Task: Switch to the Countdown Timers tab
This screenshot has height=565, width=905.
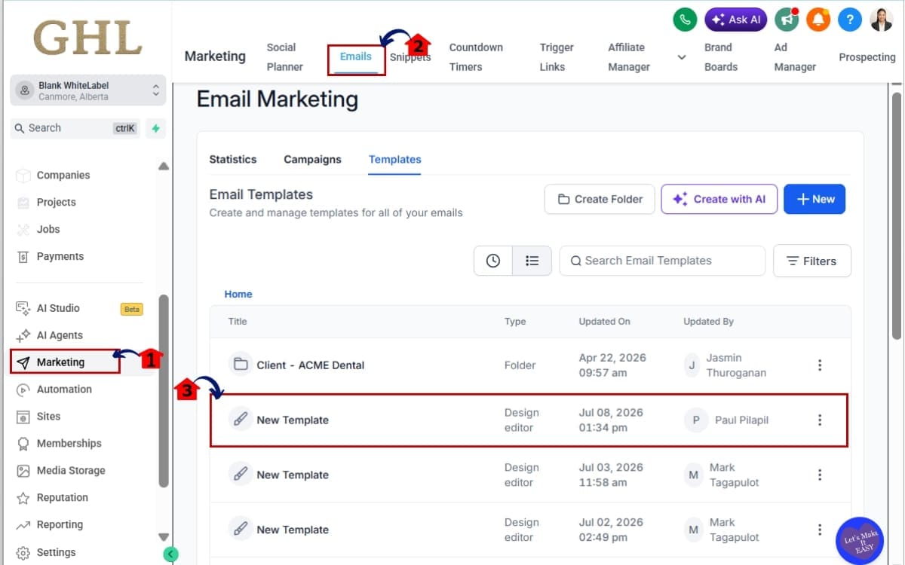Action: (x=476, y=56)
